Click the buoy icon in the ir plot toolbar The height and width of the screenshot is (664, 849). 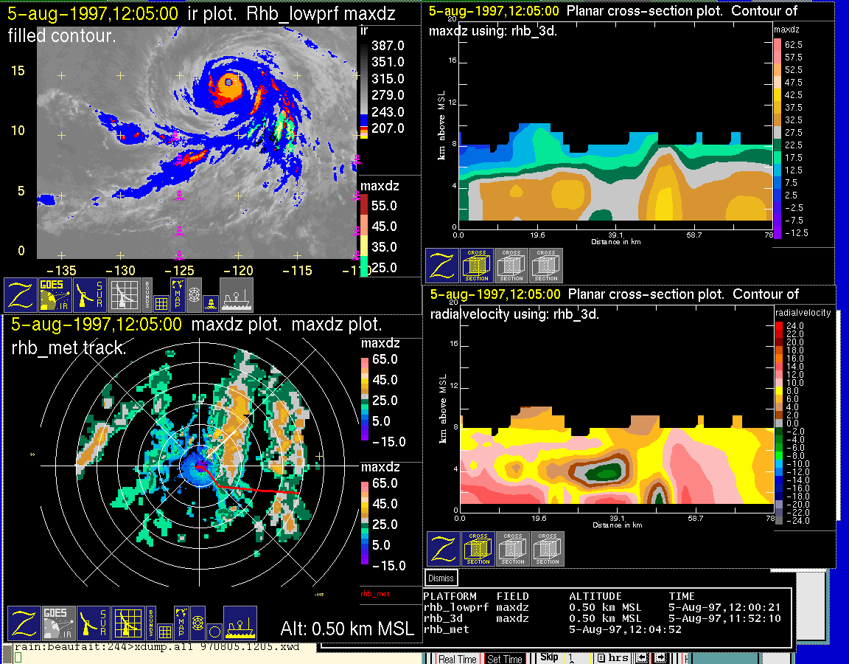[x=210, y=302]
